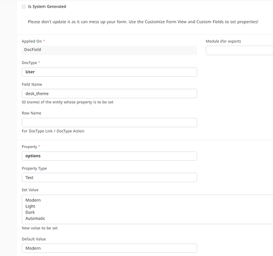The width and height of the screenshot is (273, 256).
Task: Click inside the Set Value text area
Action: point(148,209)
